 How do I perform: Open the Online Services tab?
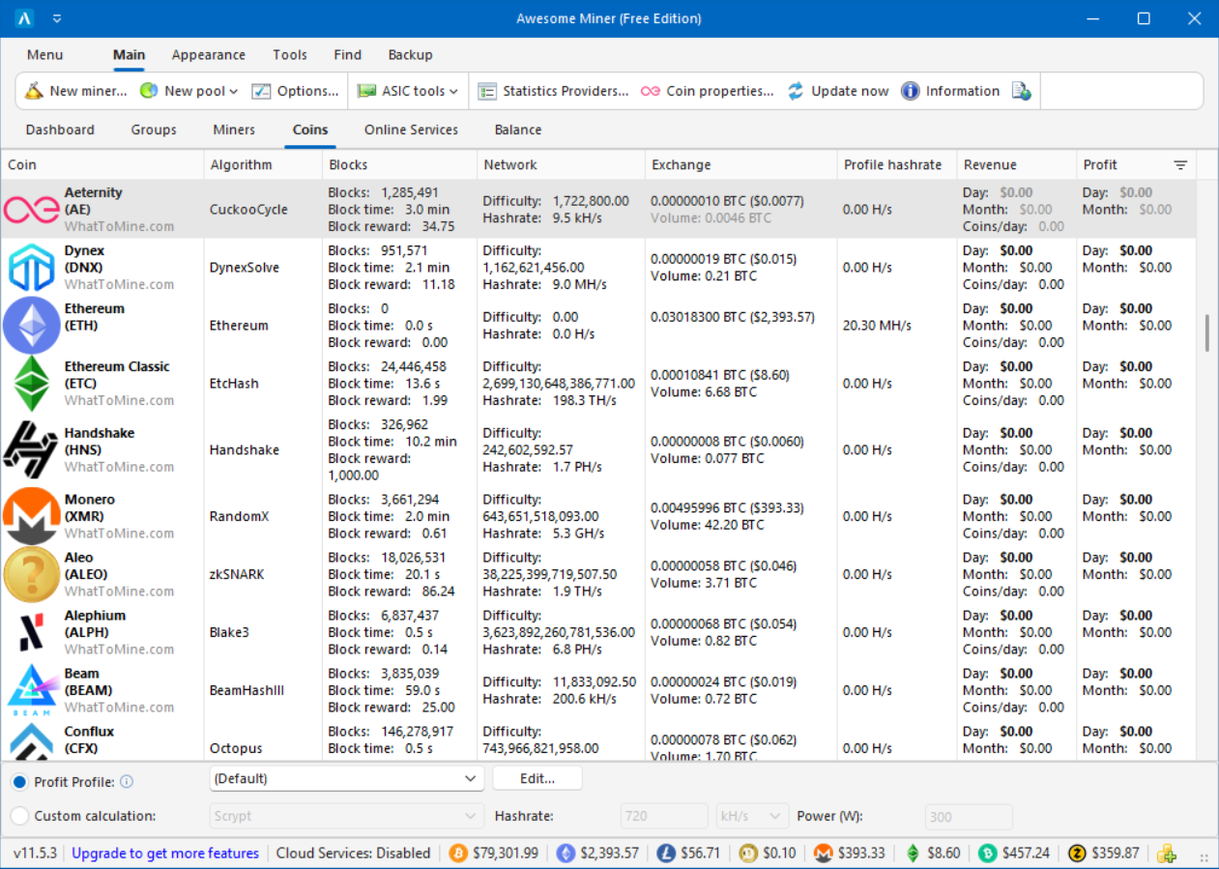pyautogui.click(x=411, y=130)
